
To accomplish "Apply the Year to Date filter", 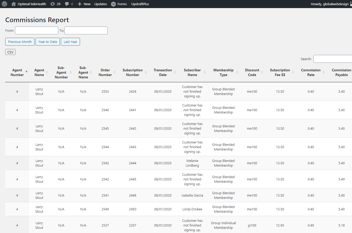I will tap(48, 42).
